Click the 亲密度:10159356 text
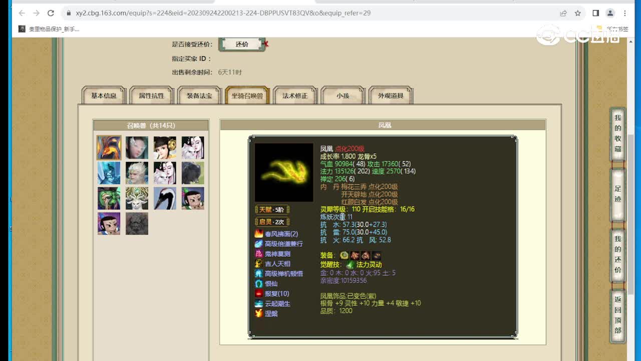Screen dimensions: 641x361 pyautogui.click(x=344, y=280)
